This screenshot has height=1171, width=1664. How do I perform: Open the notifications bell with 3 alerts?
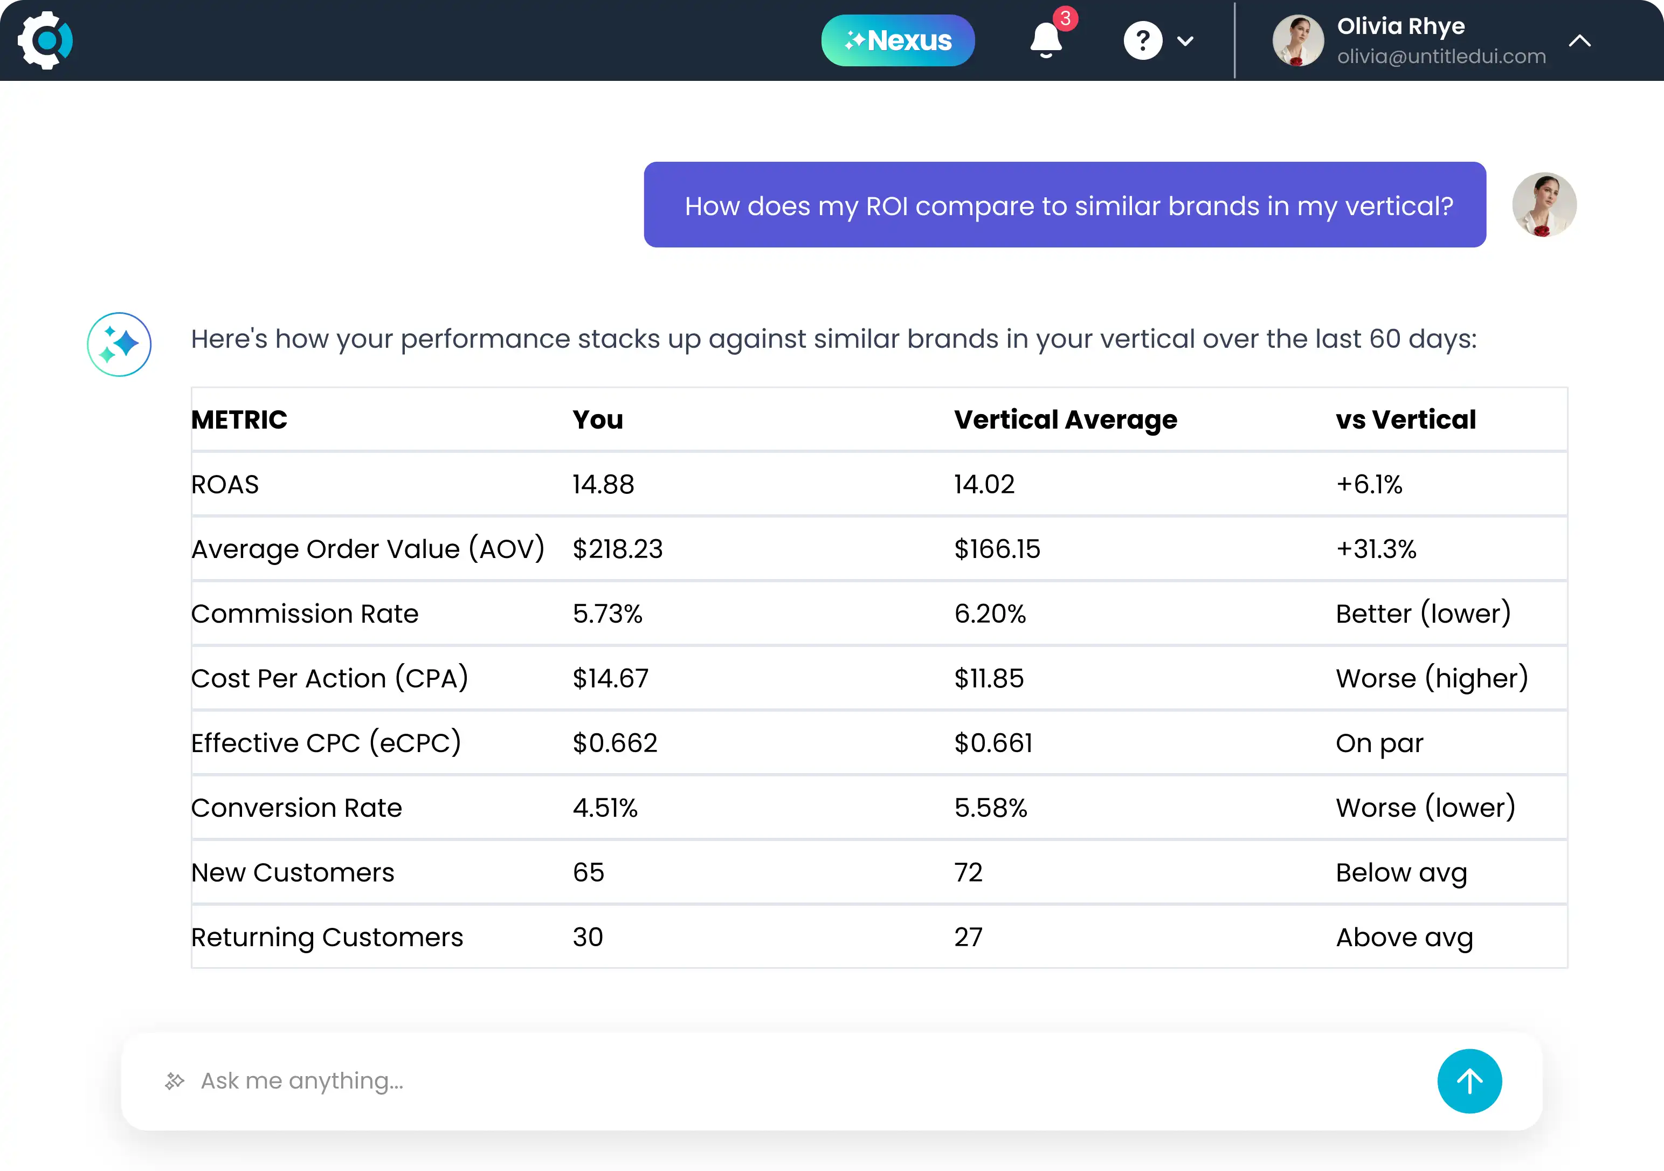pos(1046,40)
